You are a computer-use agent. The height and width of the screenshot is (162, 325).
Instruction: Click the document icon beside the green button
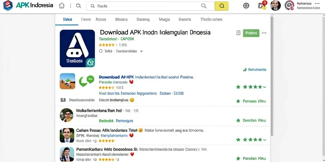click(238, 33)
